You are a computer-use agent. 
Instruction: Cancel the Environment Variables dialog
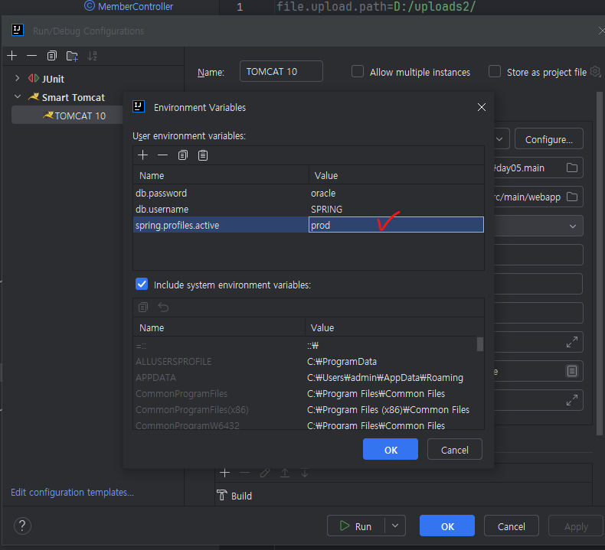(x=455, y=449)
